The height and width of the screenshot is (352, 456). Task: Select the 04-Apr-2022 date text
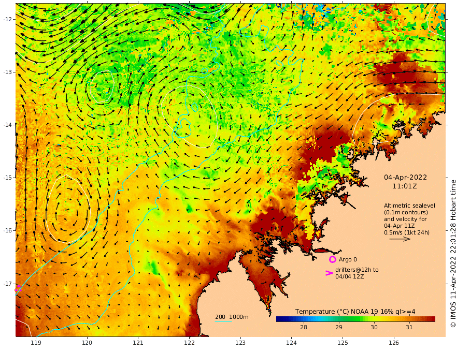point(405,177)
